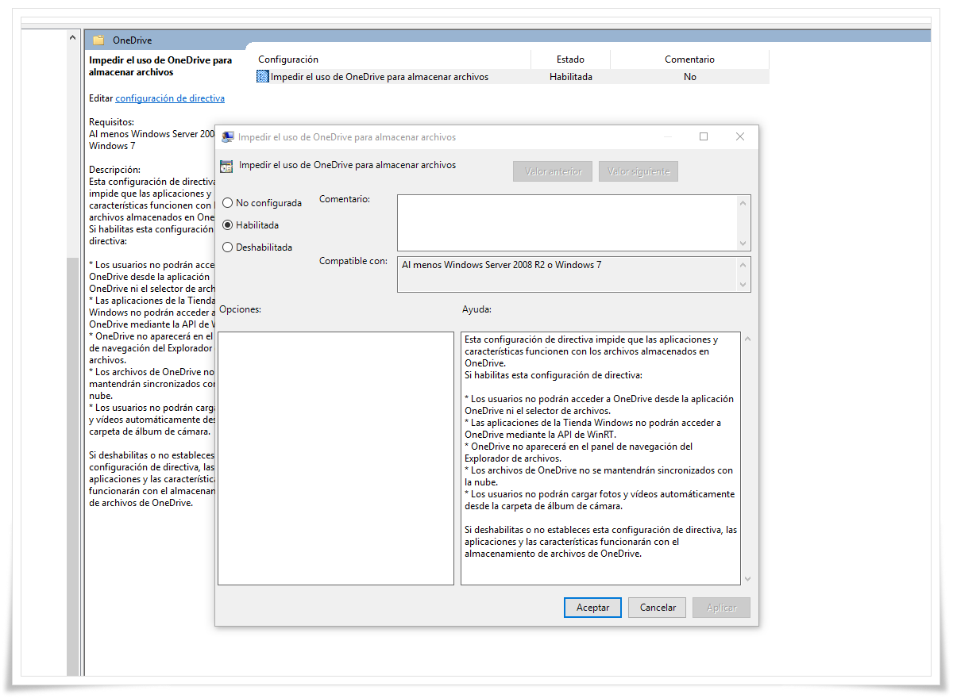
Task: Click Compatible con box scroll down arrow
Action: click(743, 285)
